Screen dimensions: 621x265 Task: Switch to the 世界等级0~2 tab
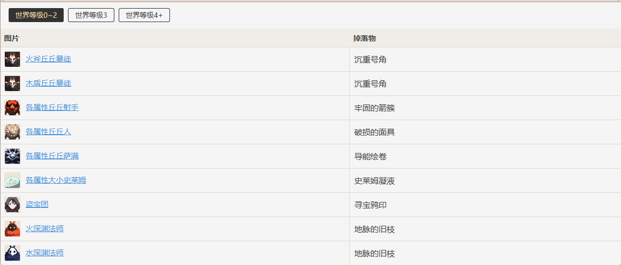(36, 16)
